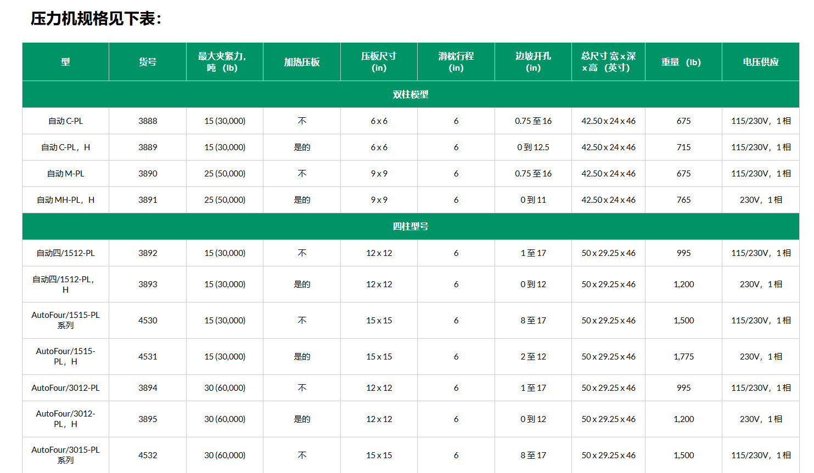Click item number 3893
Viewport: 814px width, 473px height.
click(148, 284)
